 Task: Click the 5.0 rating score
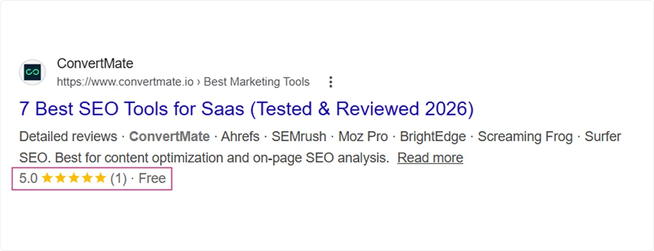point(28,178)
